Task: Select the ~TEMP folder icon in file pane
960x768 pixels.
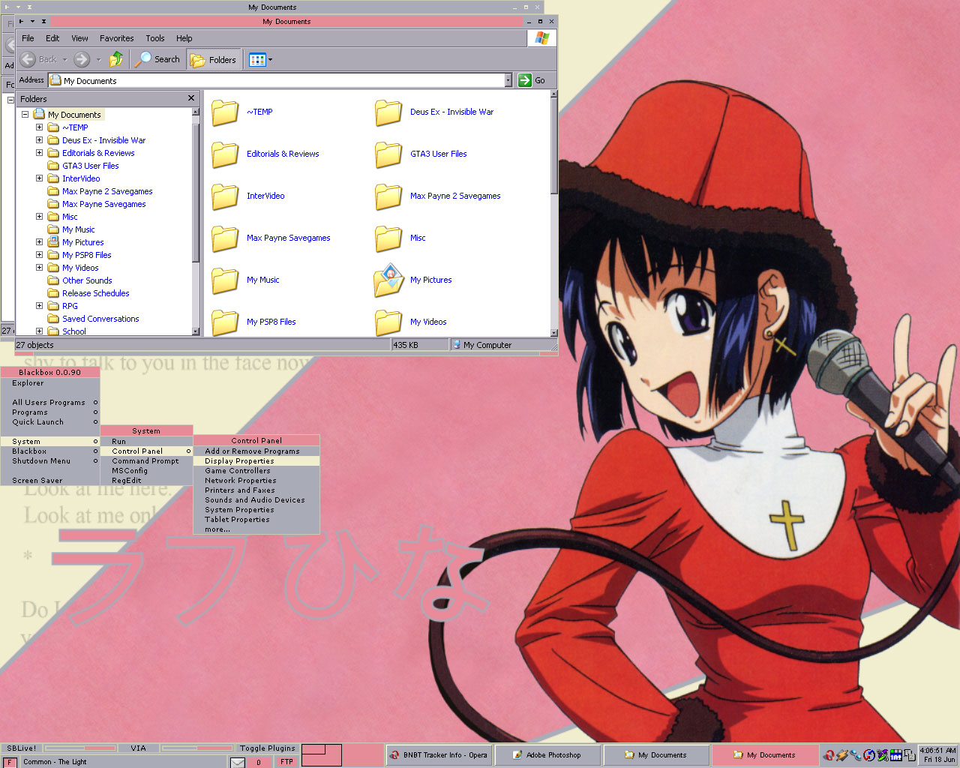Action: pos(225,112)
